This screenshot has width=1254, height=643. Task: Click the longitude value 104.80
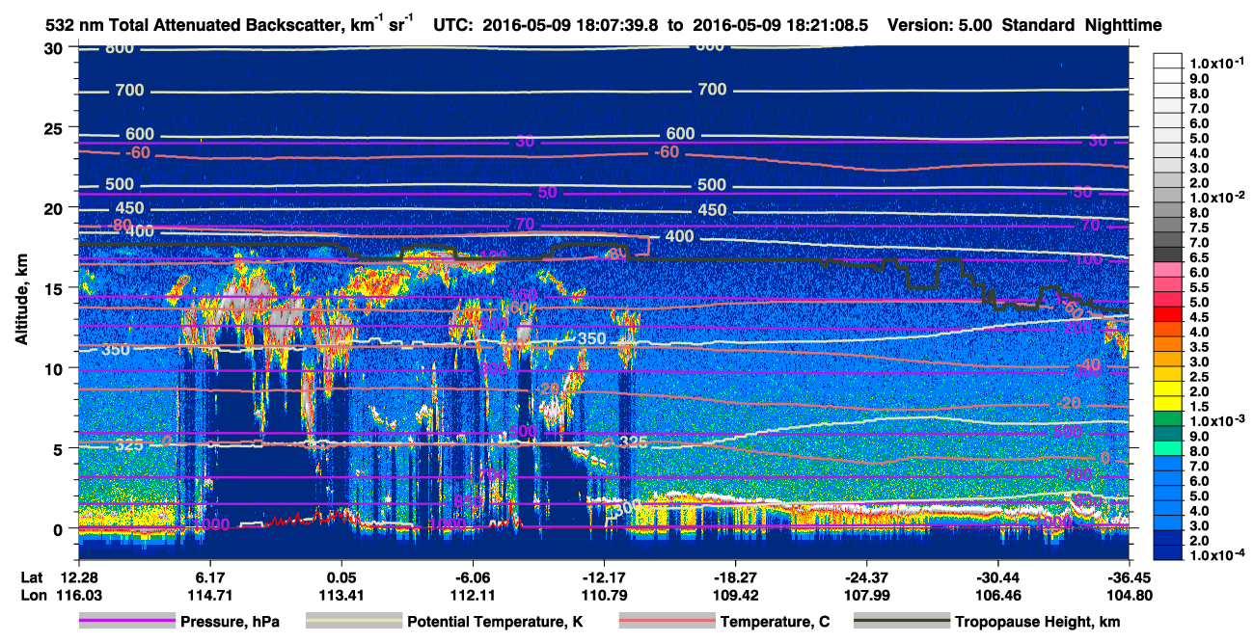coord(1130,595)
